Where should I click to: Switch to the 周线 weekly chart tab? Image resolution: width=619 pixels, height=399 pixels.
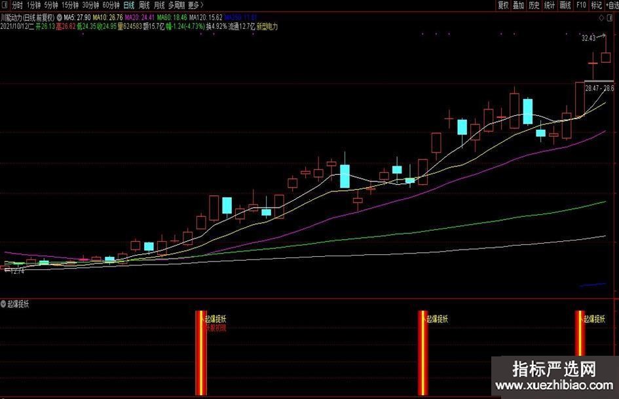pos(144,5)
